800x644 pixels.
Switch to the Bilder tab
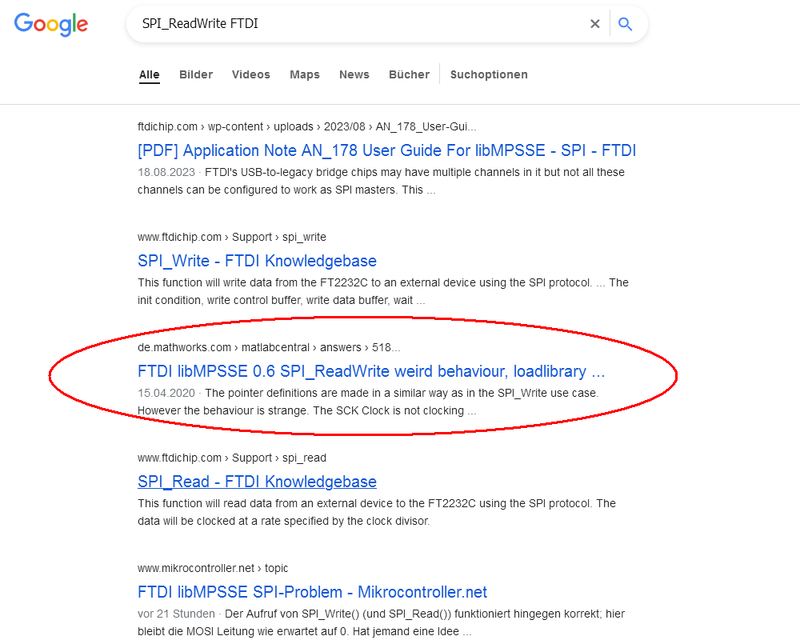196,74
